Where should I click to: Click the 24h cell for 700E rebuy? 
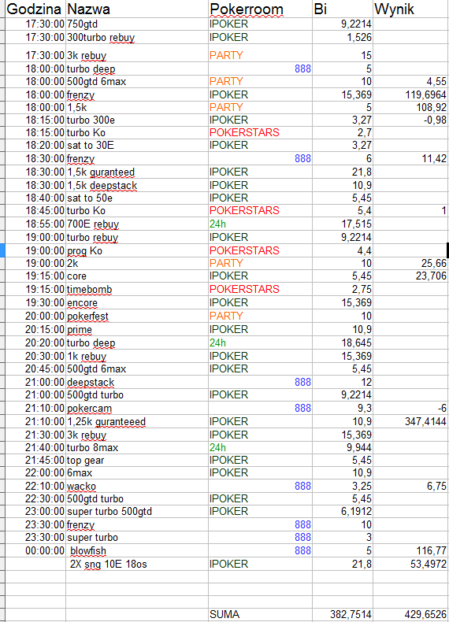[x=260, y=224]
